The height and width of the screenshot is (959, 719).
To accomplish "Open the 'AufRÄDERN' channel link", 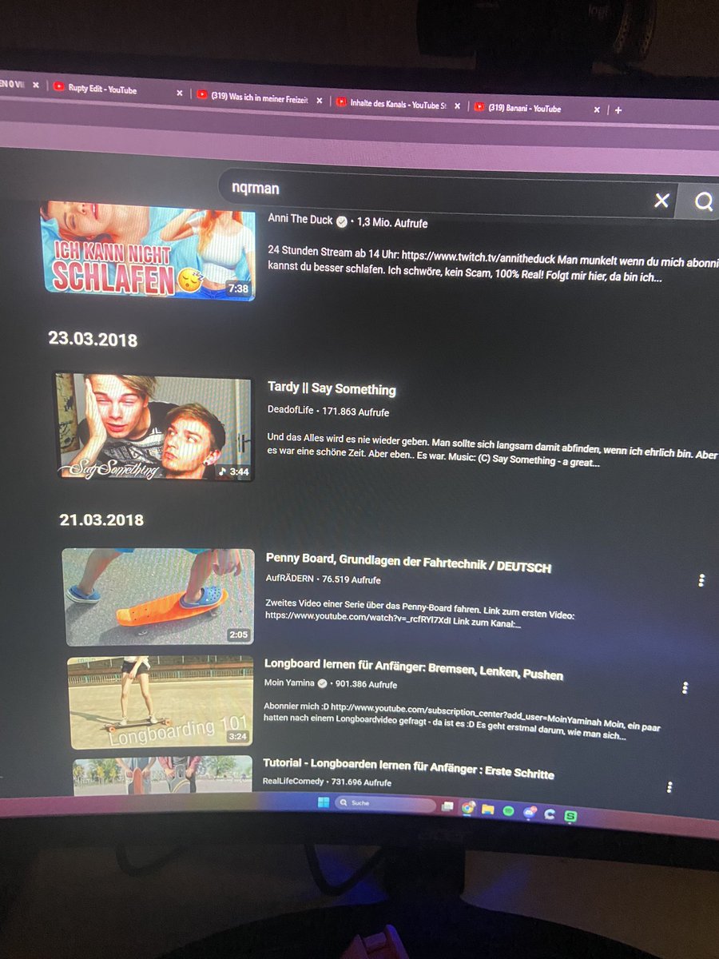I will [291, 579].
